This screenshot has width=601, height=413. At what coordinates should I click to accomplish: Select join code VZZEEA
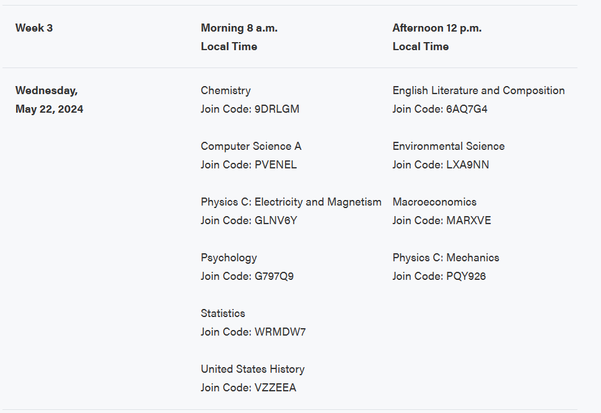click(x=275, y=388)
